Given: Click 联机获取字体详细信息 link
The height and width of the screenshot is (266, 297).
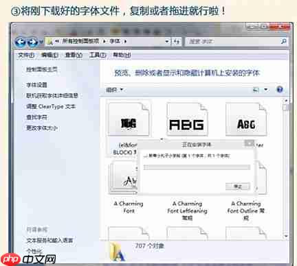Looking at the screenshot, I should 52,96.
